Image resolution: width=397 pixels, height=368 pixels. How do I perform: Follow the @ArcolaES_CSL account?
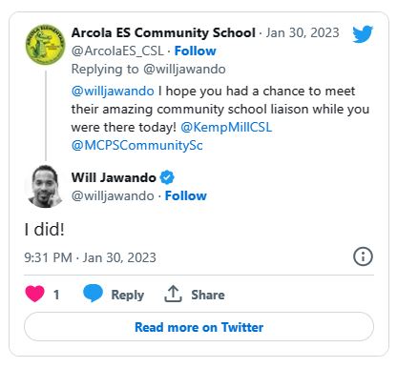196,51
